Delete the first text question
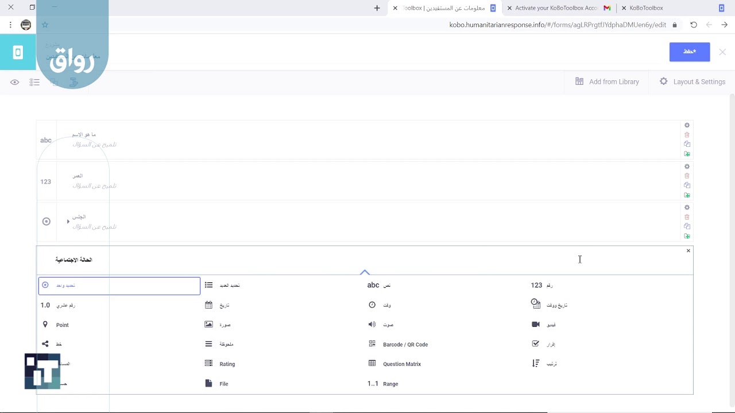This screenshot has width=735, height=413. click(x=687, y=135)
